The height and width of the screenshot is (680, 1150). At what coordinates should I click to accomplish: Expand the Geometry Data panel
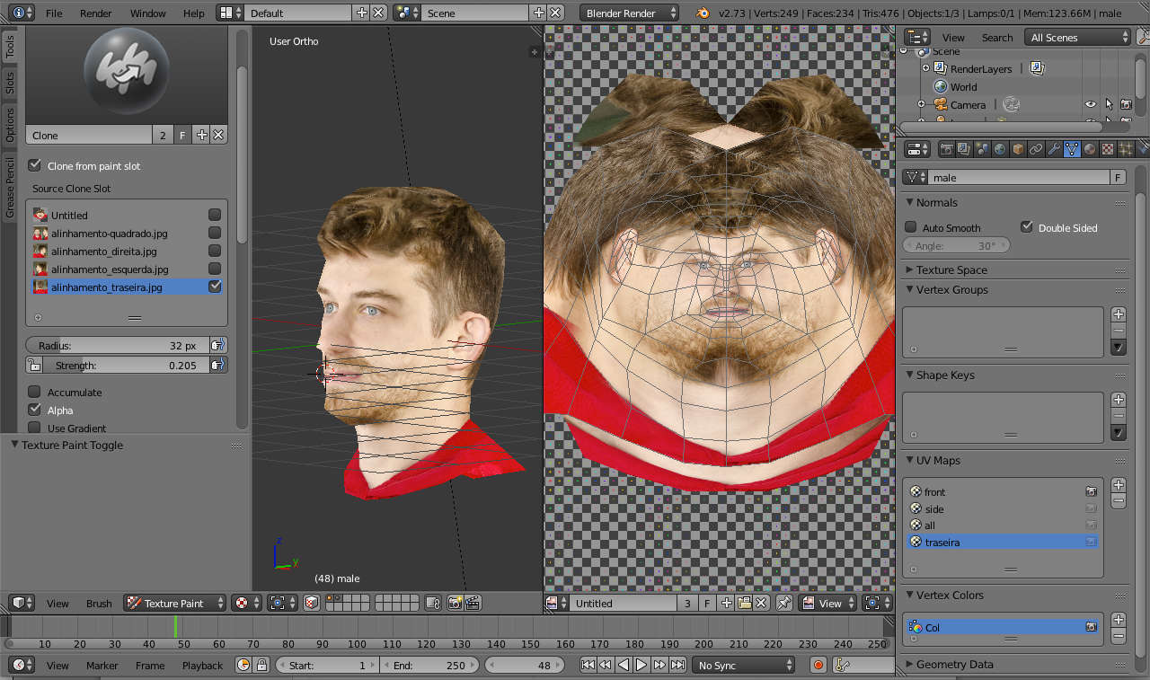pos(954,664)
